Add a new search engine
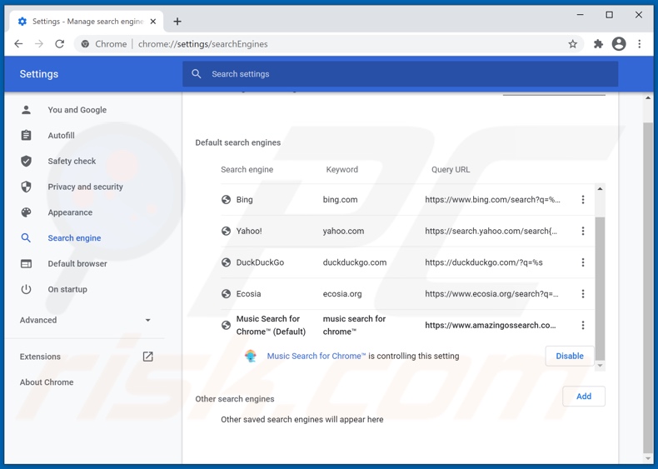The width and height of the screenshot is (658, 469). pyautogui.click(x=584, y=396)
